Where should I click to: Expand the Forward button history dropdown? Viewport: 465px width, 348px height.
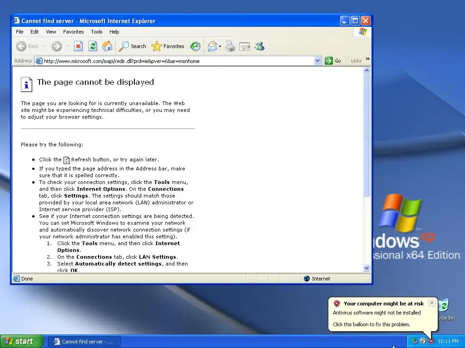pos(67,46)
